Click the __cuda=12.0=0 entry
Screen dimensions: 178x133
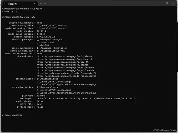point(45,42)
